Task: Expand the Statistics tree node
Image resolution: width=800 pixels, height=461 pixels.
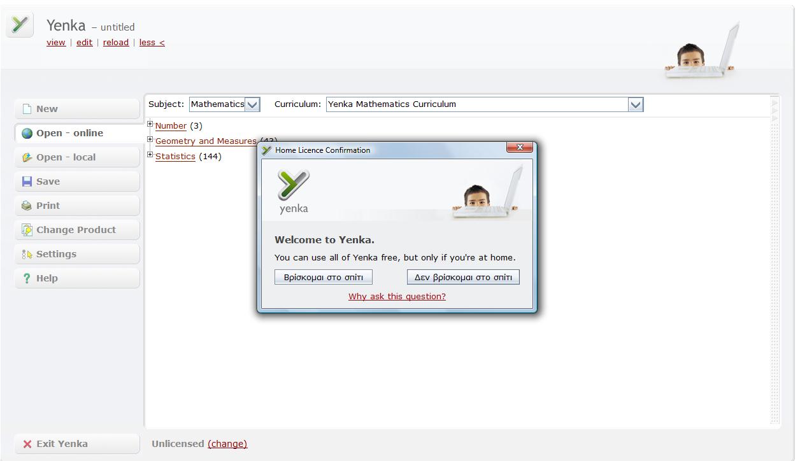Action: (150, 155)
